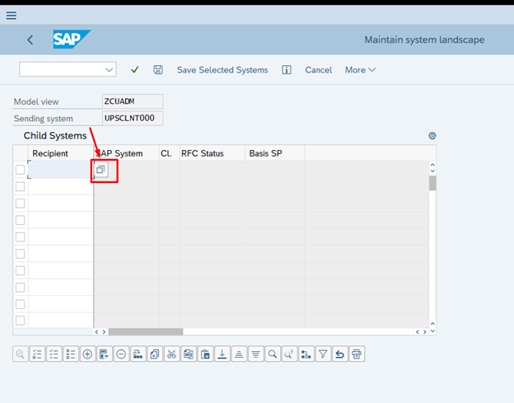Open the hamburger menu in the title bar

[12, 16]
